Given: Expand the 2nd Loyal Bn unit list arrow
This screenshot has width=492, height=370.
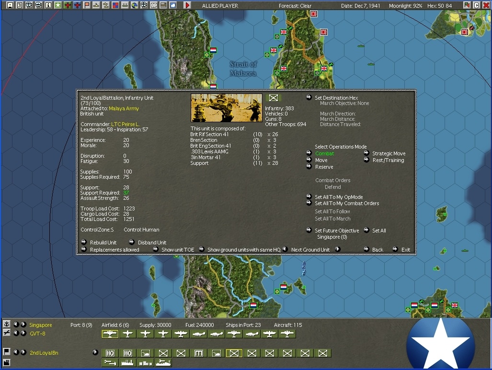Looking at the screenshot, I should (95, 353).
